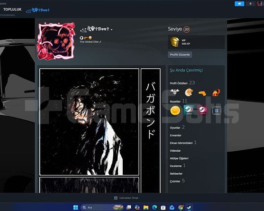This screenshot has width=264, height=211.
Task: Click the winged profile award icon
Action: [x=175, y=92]
